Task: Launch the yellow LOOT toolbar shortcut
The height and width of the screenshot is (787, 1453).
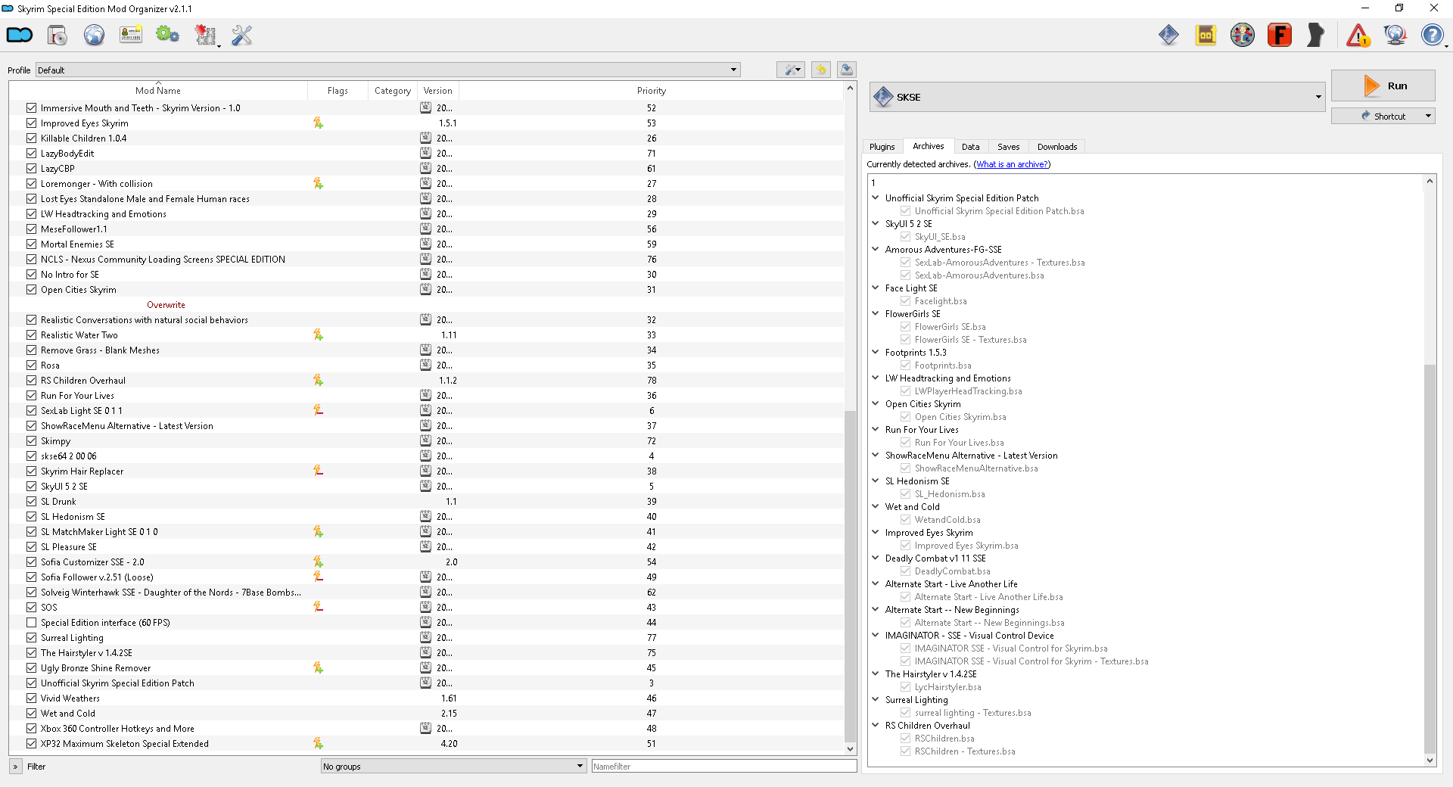Action: coord(1206,35)
